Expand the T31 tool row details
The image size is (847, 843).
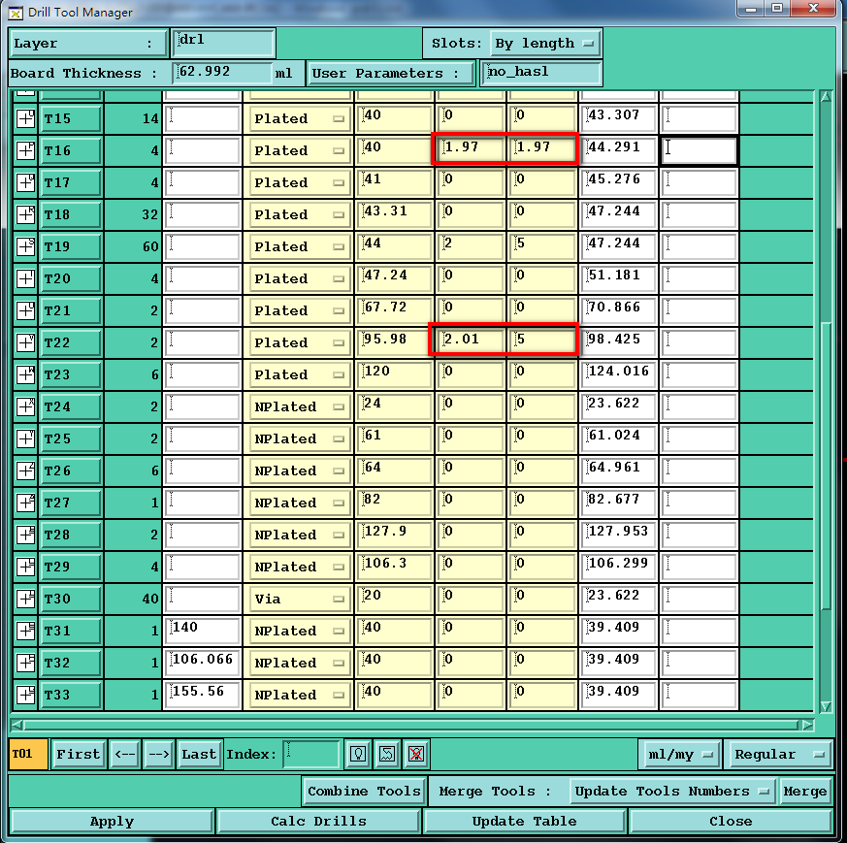(x=25, y=631)
